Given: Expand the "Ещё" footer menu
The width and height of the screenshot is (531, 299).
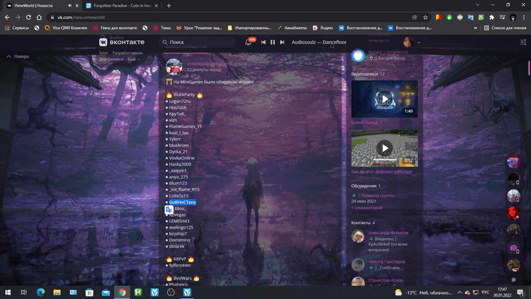Looking at the screenshot, I should tap(134, 59).
